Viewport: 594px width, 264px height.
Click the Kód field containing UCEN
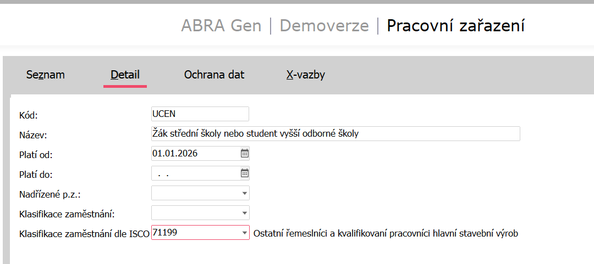pos(199,114)
